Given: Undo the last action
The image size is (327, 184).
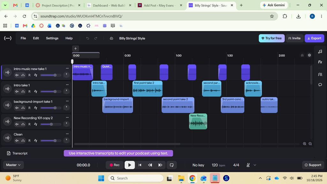Looking at the screenshot, I should click(87, 38).
